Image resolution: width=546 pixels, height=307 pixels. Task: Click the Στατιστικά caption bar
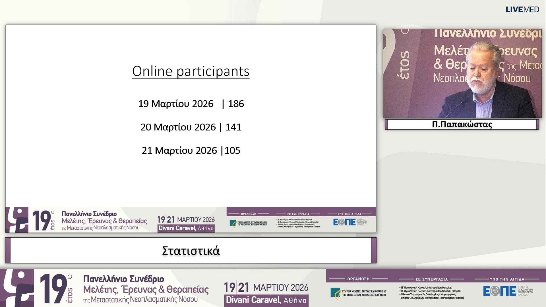[191, 250]
